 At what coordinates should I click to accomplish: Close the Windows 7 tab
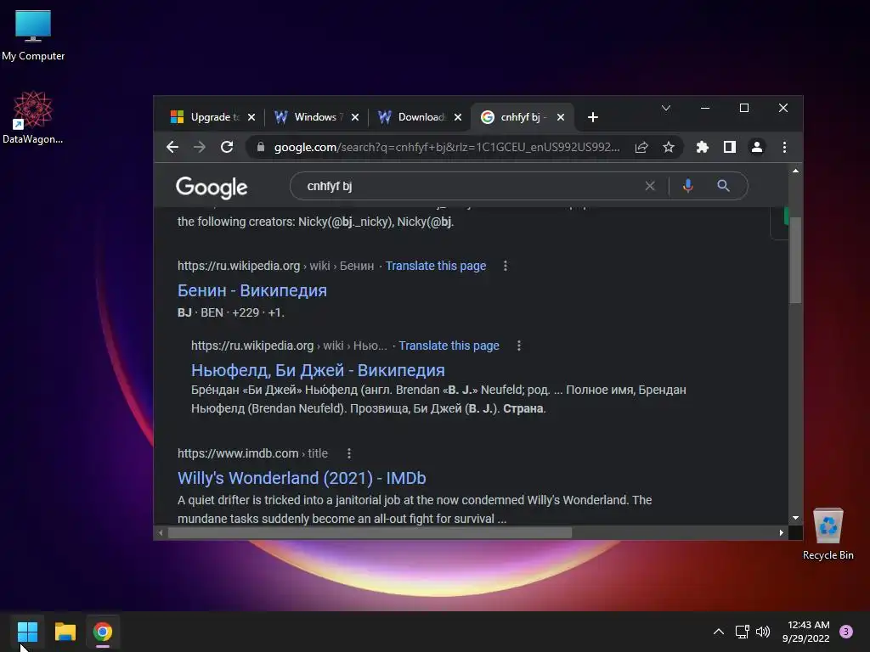[x=355, y=117]
